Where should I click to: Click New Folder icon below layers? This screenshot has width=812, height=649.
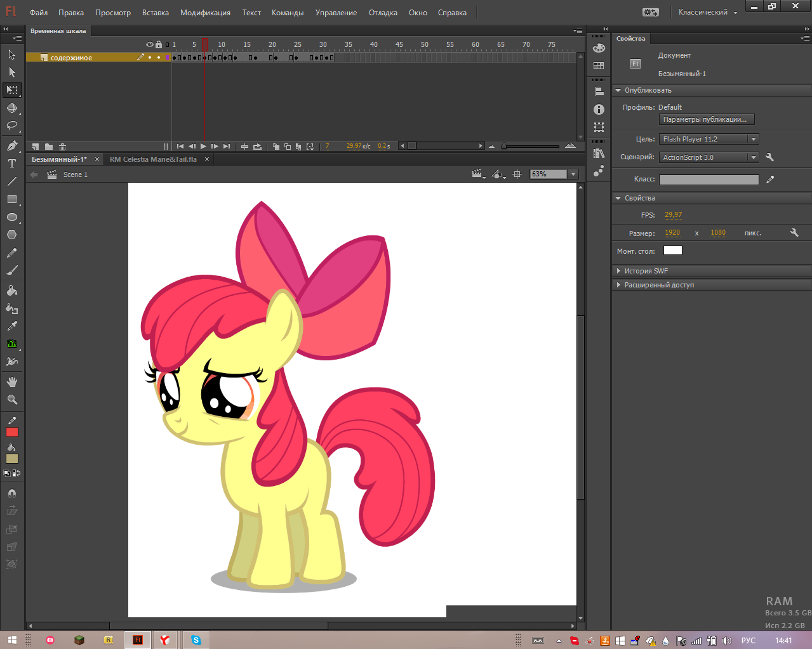pyautogui.click(x=49, y=147)
